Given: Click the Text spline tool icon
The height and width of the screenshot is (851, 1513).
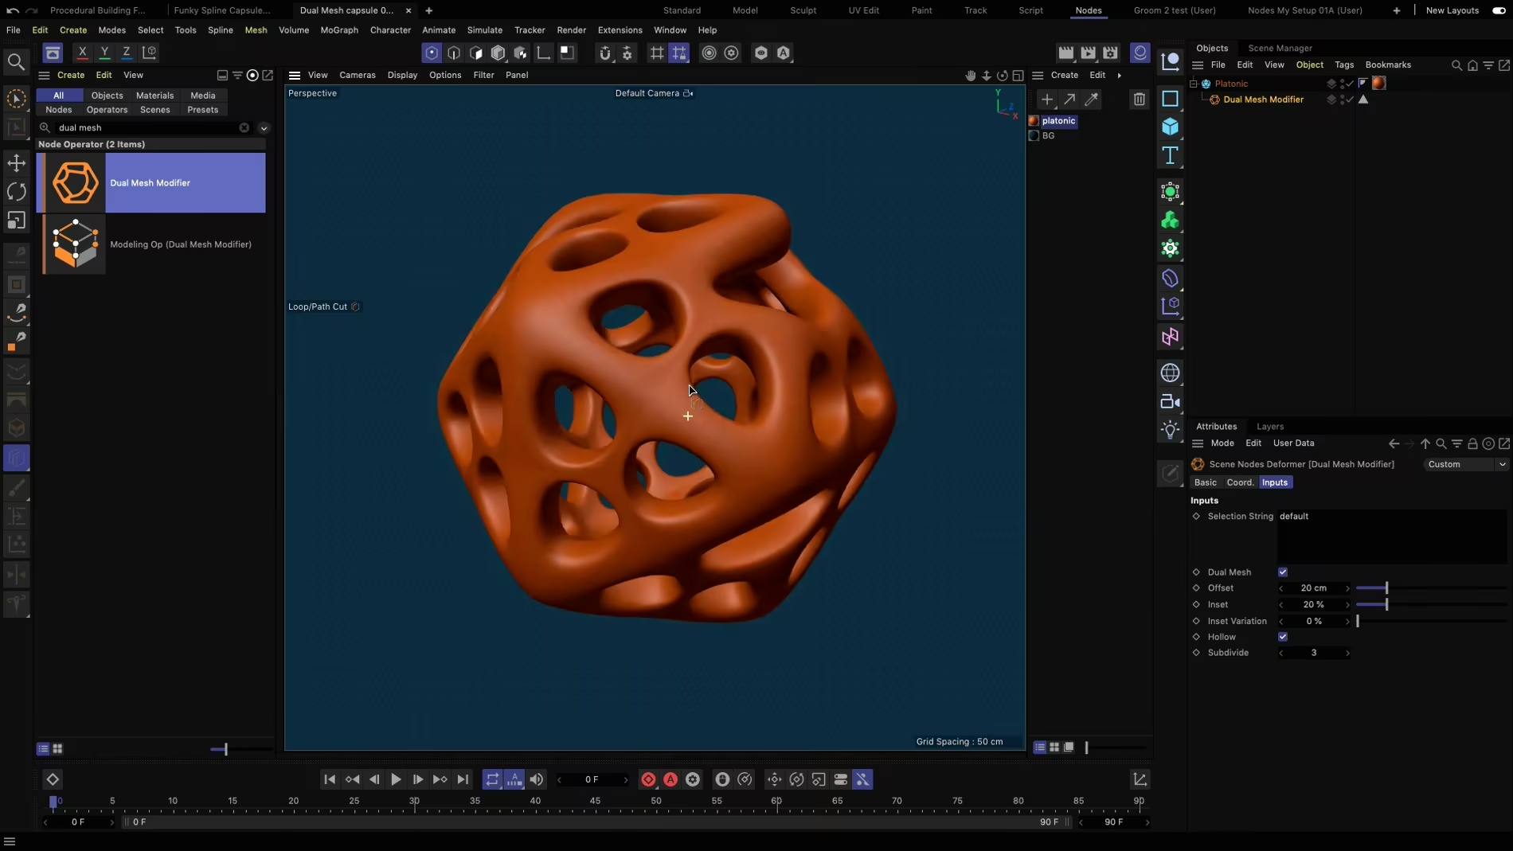Looking at the screenshot, I should coord(1170,155).
